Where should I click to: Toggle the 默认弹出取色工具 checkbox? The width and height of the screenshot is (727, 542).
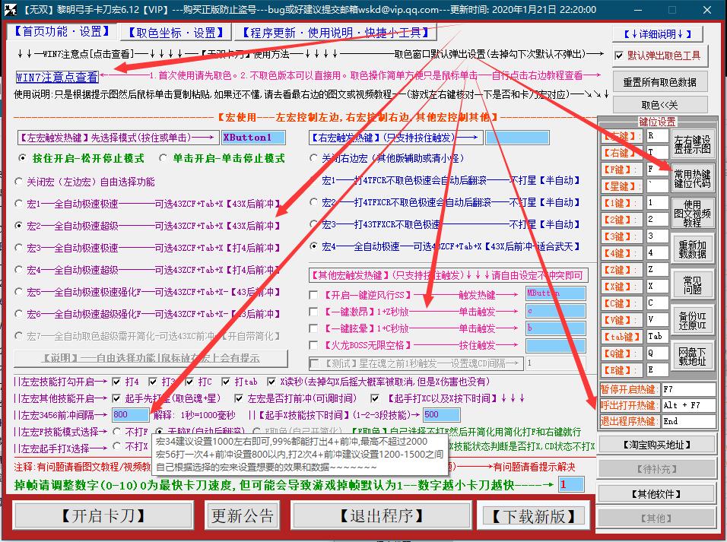coord(620,55)
